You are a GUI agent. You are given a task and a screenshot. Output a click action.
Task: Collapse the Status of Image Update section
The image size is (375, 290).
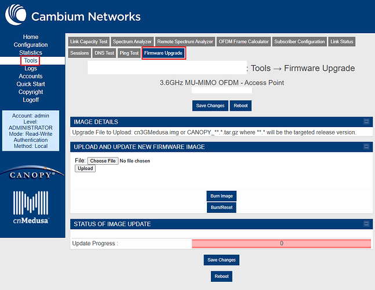point(366,224)
